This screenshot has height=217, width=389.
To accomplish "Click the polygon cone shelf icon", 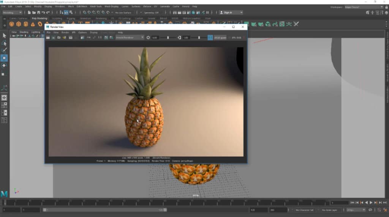I will point(33,24).
